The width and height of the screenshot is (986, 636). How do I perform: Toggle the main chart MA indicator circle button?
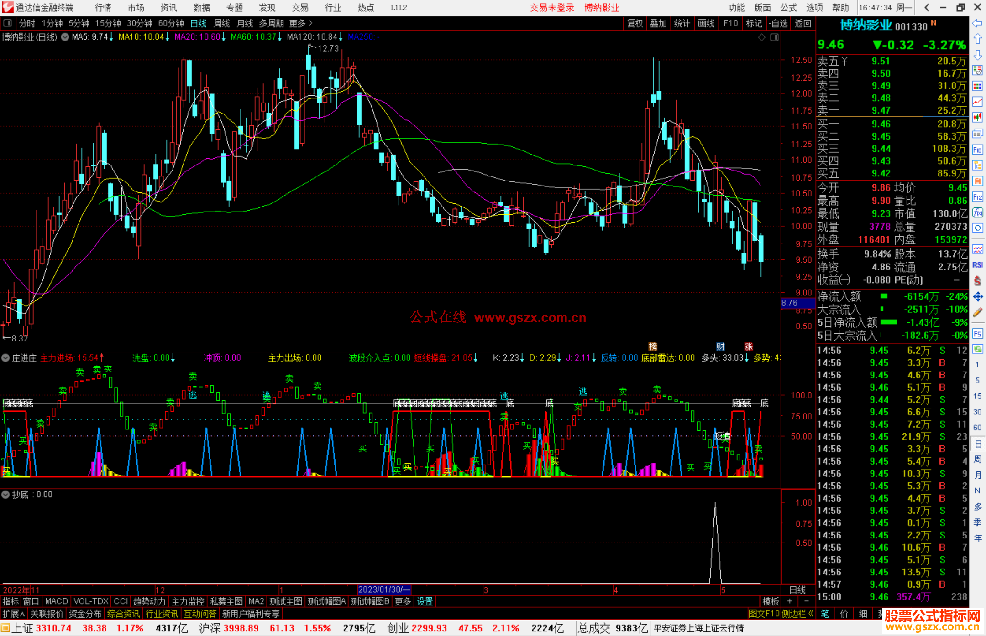click(x=65, y=37)
